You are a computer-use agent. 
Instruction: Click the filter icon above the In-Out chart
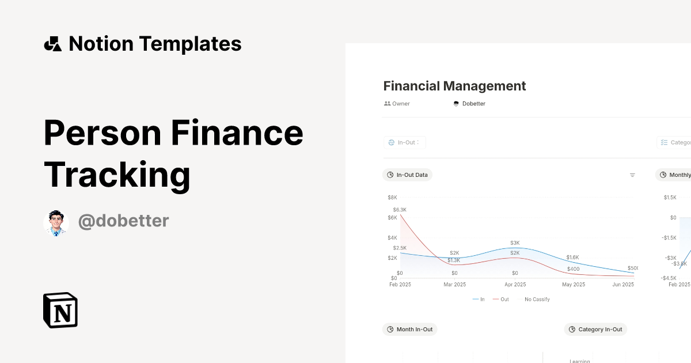pos(632,175)
